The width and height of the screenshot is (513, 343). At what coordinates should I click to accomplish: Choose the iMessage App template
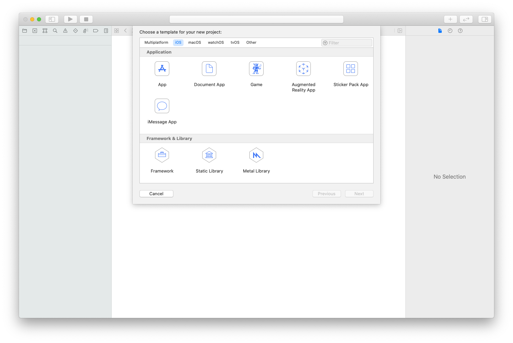(162, 112)
